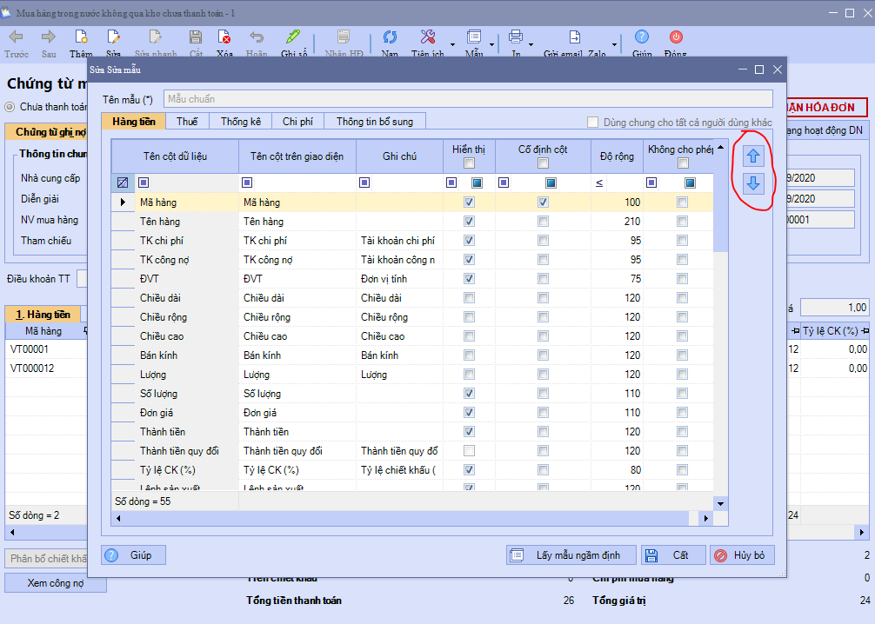Click the Xem công nợ button
The image size is (875, 624).
click(56, 583)
